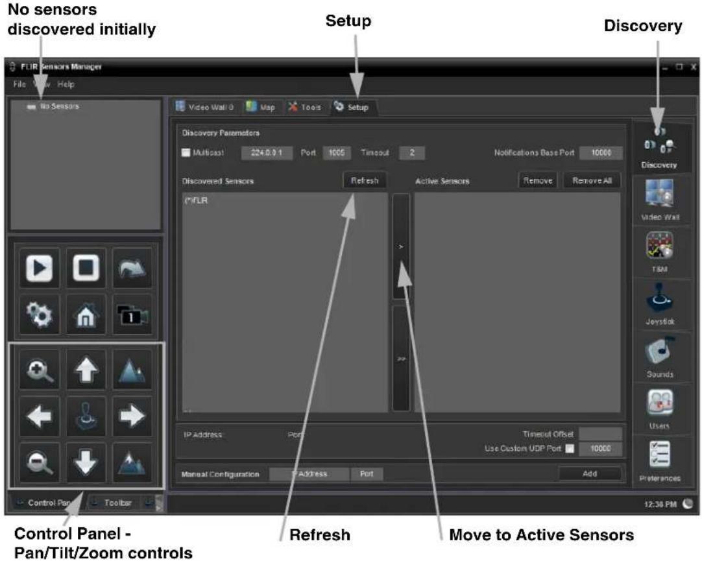
Task: Switch to the Map tab
Action: (x=261, y=107)
